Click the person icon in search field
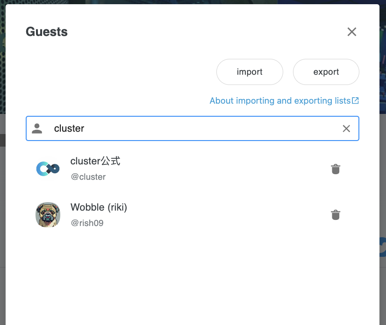 [37, 128]
